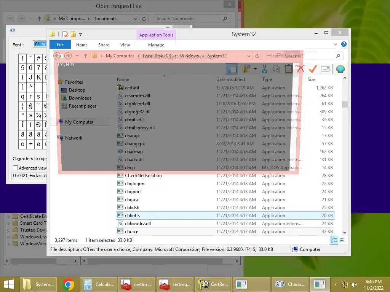Switch to the View ribbon tab
The width and height of the screenshot is (390, 292).
(125, 45)
